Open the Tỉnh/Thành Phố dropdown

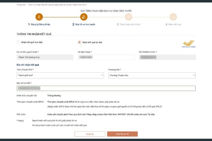click(60, 75)
